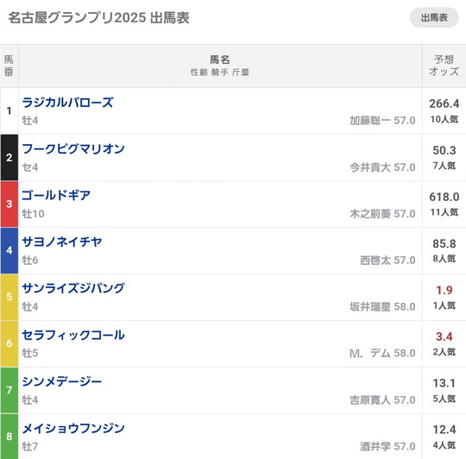The width and height of the screenshot is (466, 459).
Task: Select the blue number 4 frame swatch
Action: coord(9,250)
